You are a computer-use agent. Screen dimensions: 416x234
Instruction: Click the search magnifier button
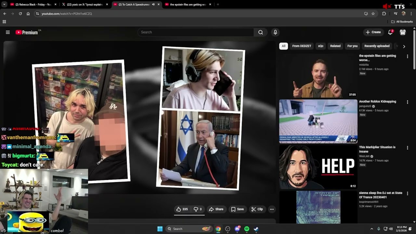260,32
